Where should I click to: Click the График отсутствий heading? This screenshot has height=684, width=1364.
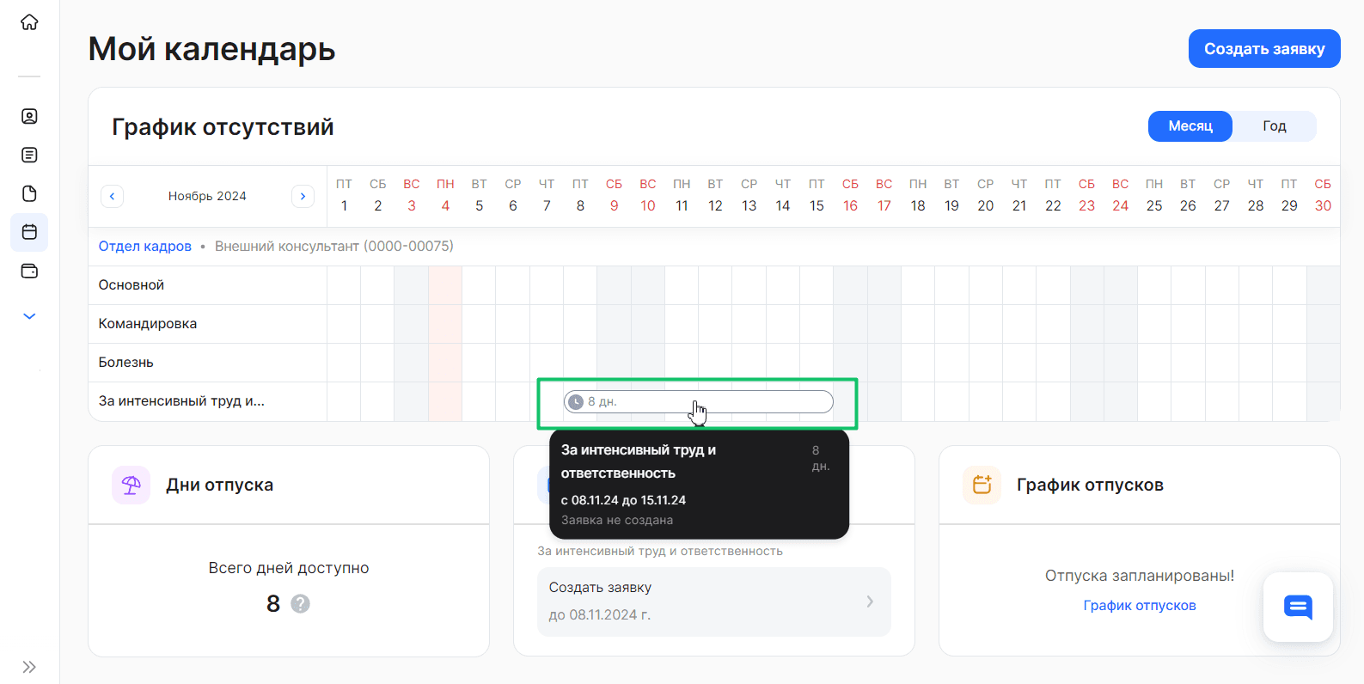point(223,127)
